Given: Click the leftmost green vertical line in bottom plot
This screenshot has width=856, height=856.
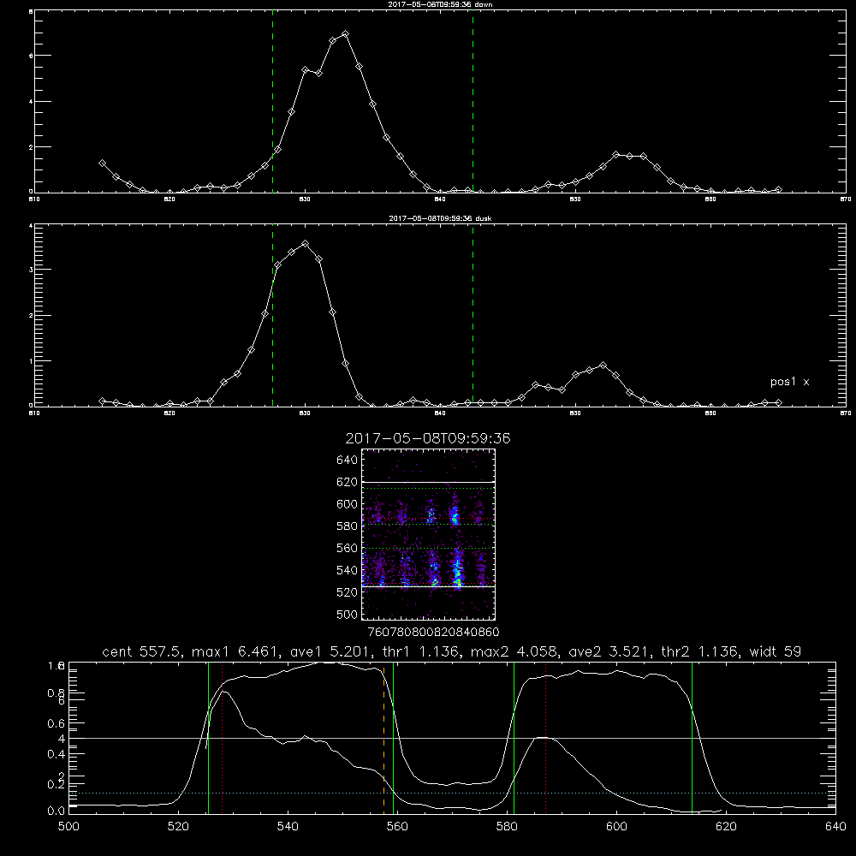Looking at the screenshot, I should (209, 738).
